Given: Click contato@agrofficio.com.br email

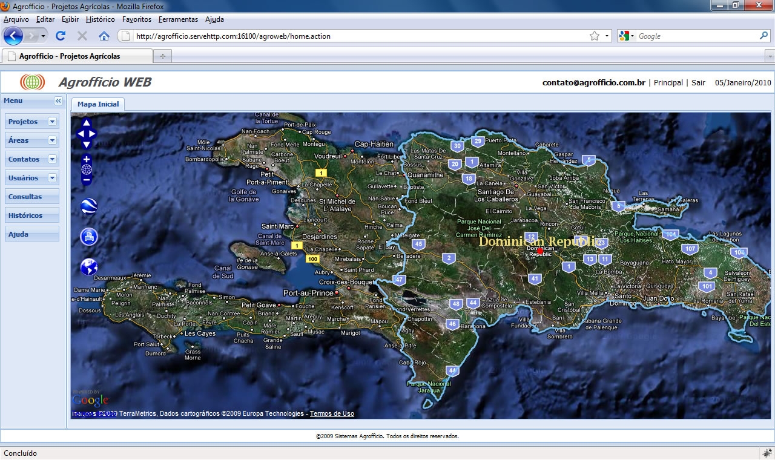Looking at the screenshot, I should click(593, 83).
